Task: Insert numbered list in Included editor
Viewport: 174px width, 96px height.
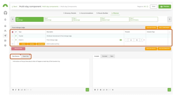Action: pos(104,90)
